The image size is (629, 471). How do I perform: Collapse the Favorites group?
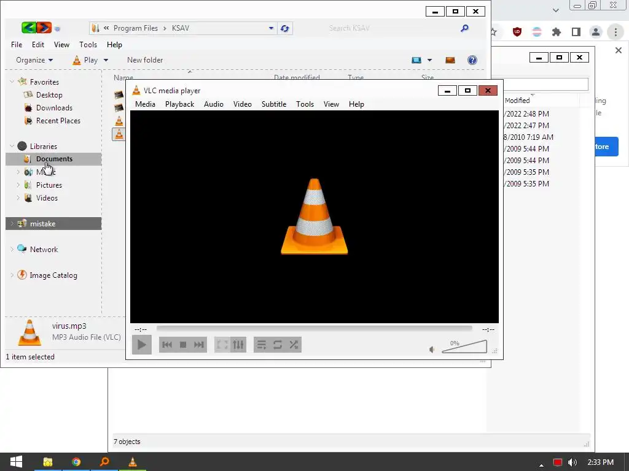tap(12, 82)
